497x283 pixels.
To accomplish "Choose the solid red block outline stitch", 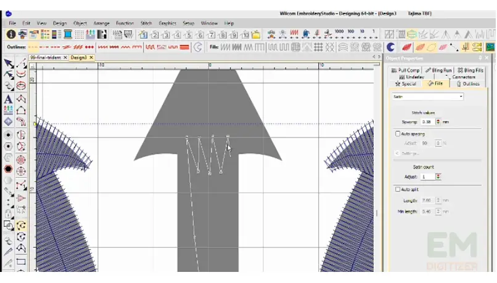I will [184, 47].
